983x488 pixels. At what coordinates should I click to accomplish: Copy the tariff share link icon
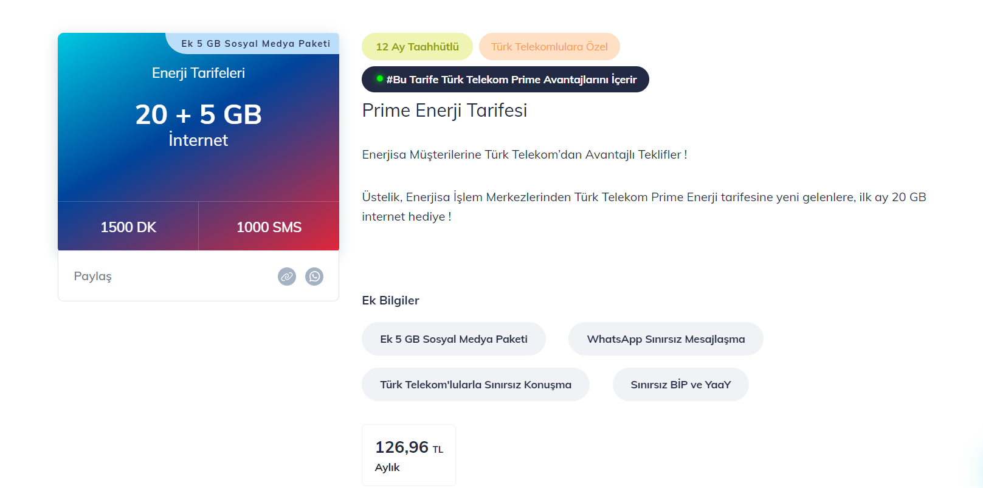[287, 277]
